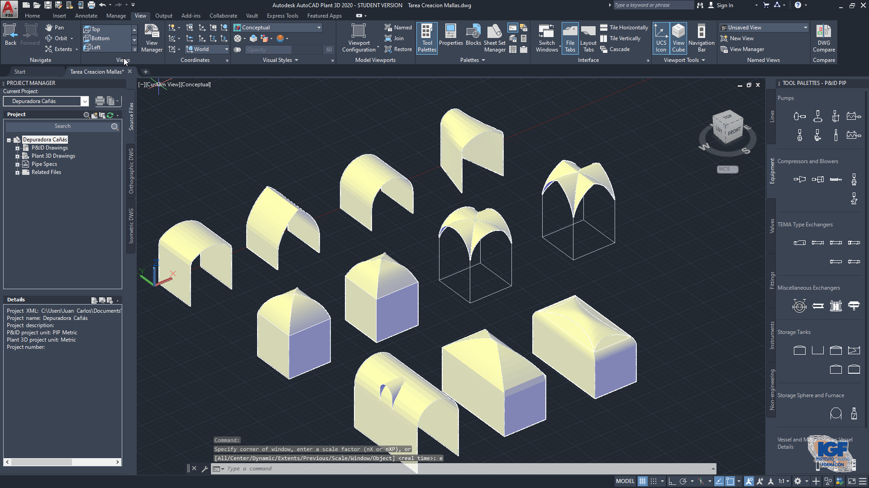This screenshot has height=488, width=869.
Task: Expand Plant 3D Drawings tree node
Action: point(17,156)
